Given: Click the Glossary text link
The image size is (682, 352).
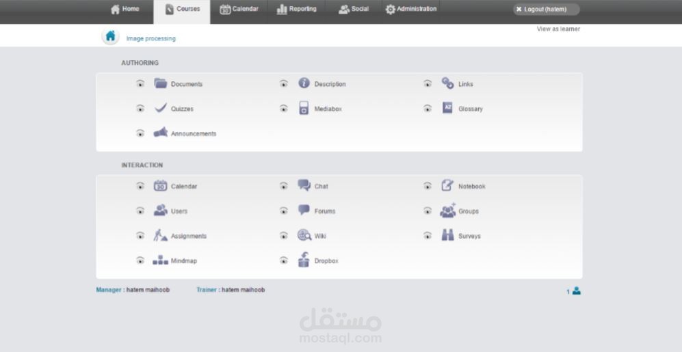Looking at the screenshot, I should coord(471,109).
